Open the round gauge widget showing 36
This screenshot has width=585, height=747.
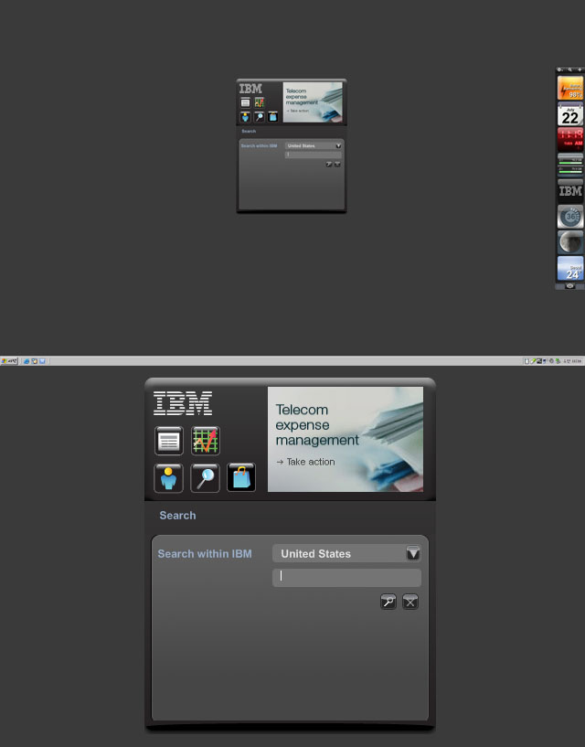click(x=570, y=217)
